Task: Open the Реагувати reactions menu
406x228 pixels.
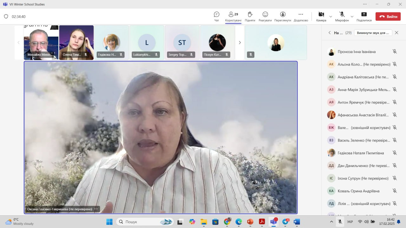Action: (x=265, y=16)
